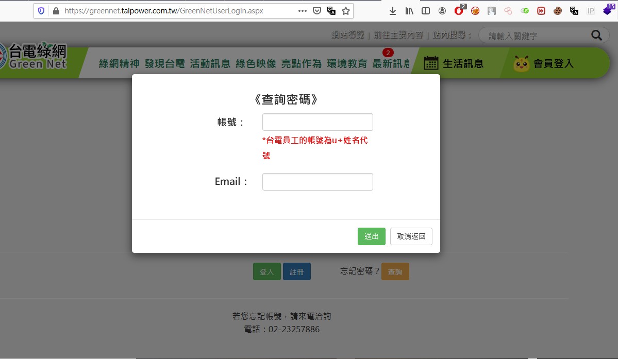The width and height of the screenshot is (618, 359).
Task: Click the Email input field
Action: click(318, 182)
